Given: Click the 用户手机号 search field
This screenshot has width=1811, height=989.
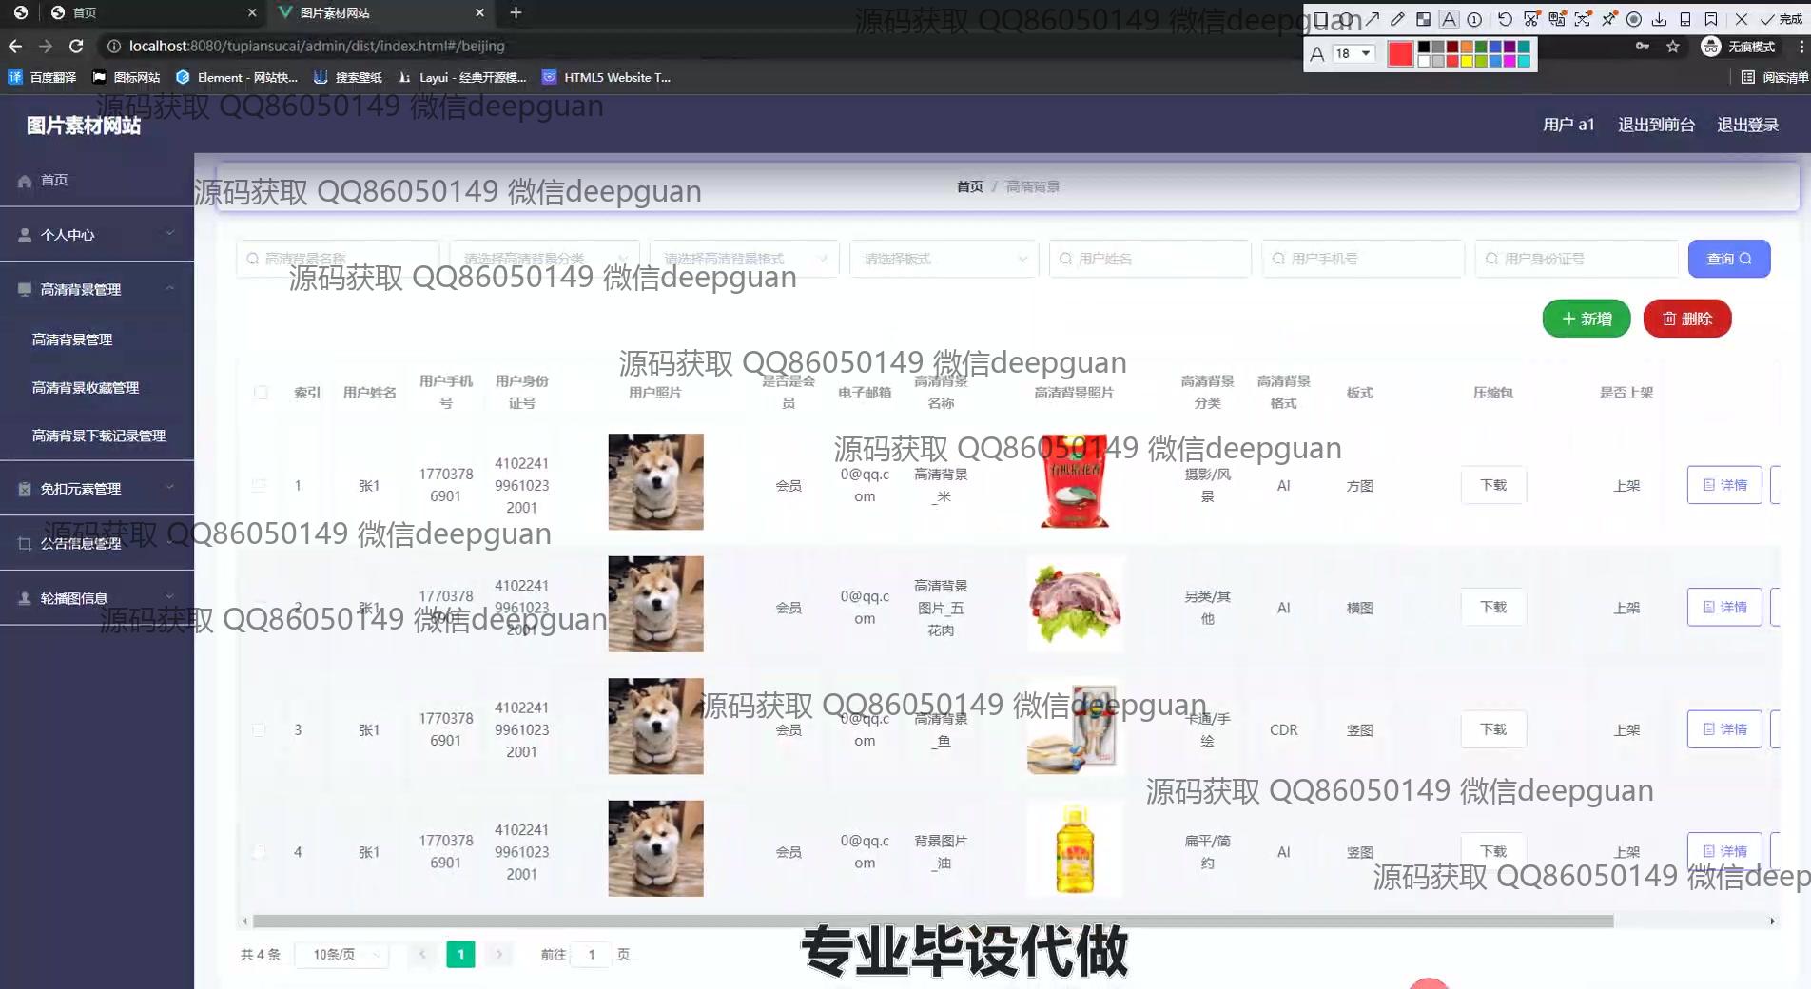Looking at the screenshot, I should [x=1362, y=259].
